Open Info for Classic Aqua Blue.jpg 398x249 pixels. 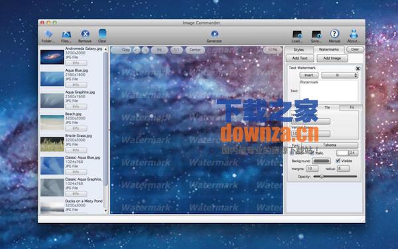pos(76,172)
